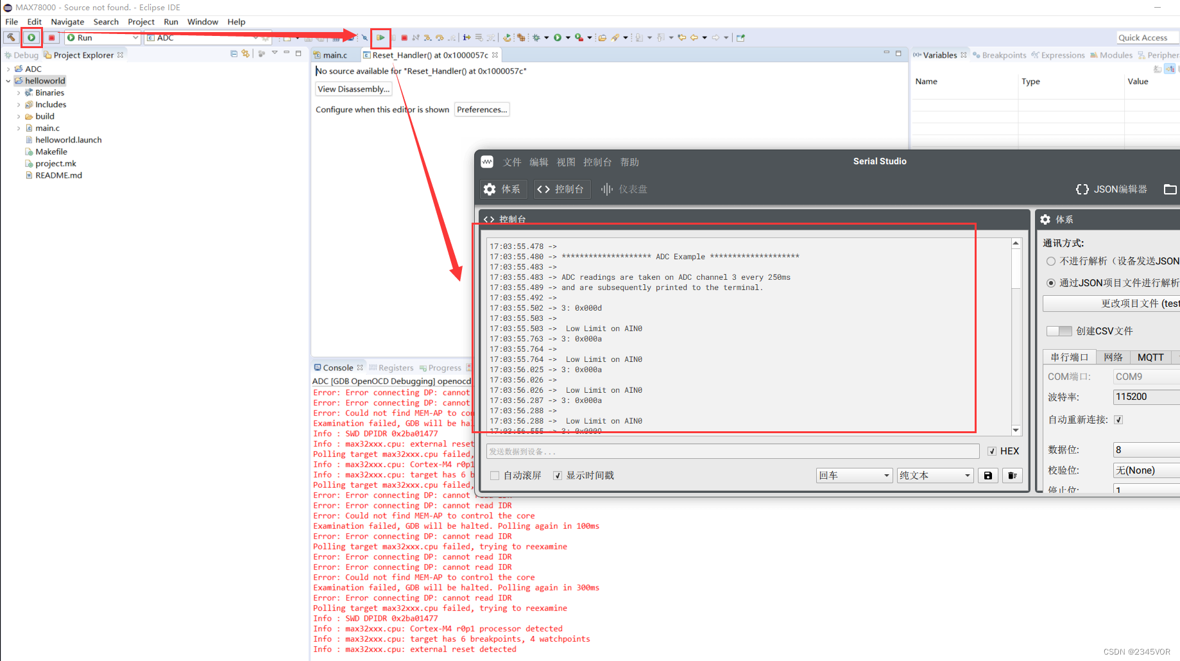Click the green Launch button in launch bar
The image size is (1180, 661).
[x=31, y=37]
